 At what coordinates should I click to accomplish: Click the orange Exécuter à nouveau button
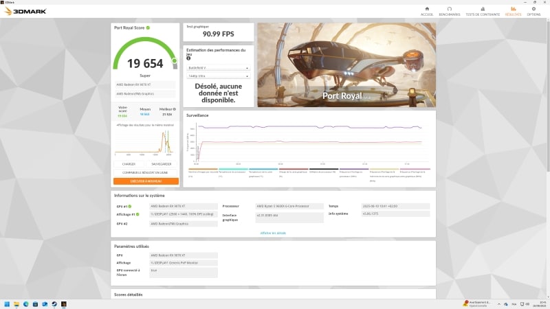tap(146, 181)
